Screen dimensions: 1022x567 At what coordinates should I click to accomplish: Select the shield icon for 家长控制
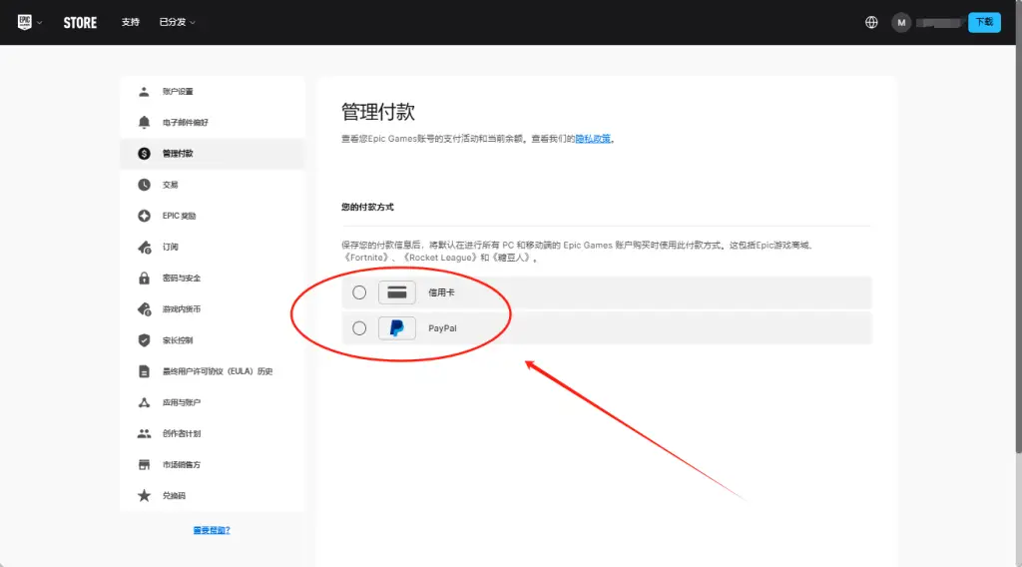144,340
